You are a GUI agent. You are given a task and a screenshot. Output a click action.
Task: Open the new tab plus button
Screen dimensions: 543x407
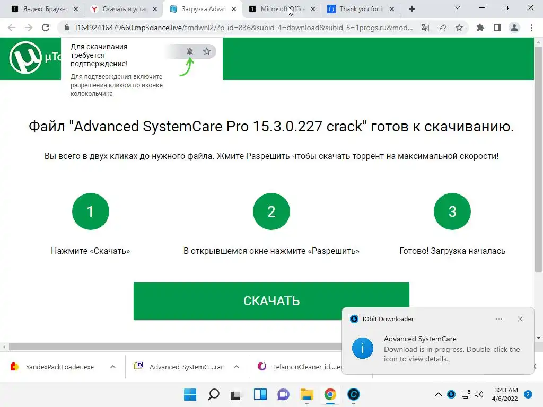pos(411,9)
